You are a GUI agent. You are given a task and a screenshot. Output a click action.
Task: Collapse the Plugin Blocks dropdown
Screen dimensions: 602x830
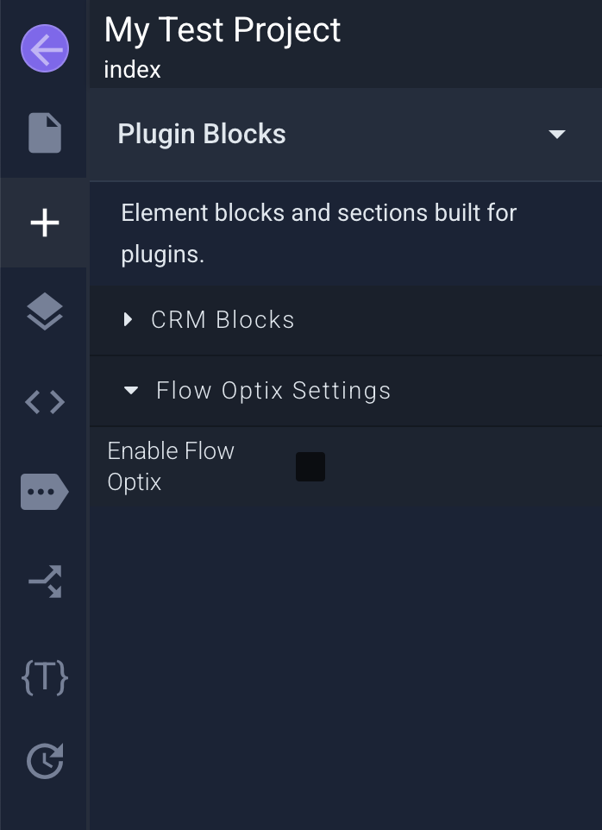point(557,135)
